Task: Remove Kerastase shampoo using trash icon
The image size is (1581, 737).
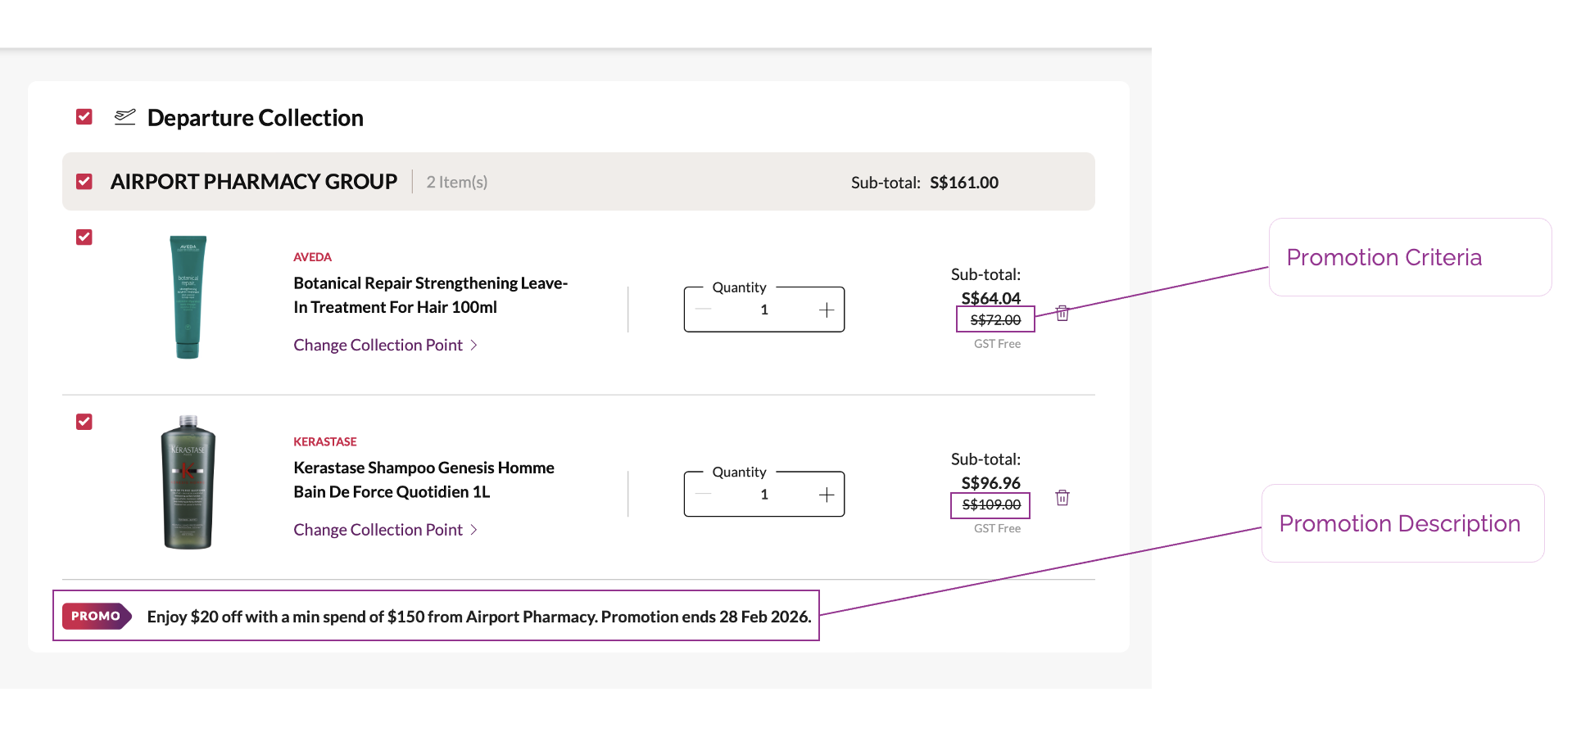Action: 1062,498
